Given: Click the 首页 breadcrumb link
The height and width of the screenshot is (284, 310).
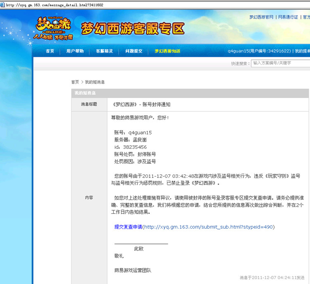Looking at the screenshot, I should [x=75, y=82].
